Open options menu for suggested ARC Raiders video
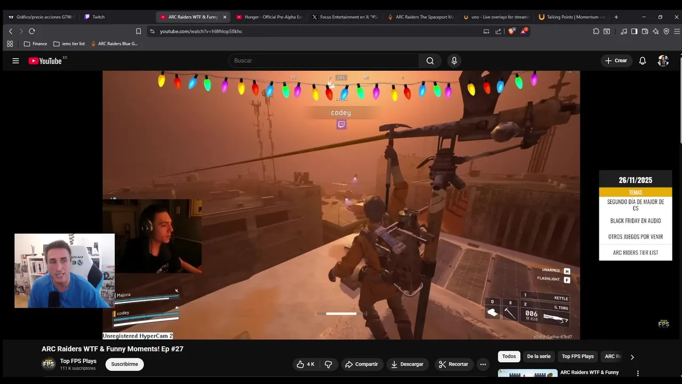Image resolution: width=682 pixels, height=384 pixels. pos(638,373)
